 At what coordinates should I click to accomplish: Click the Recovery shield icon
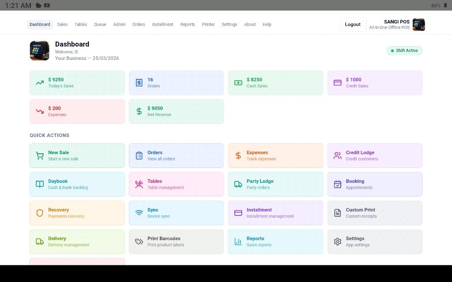(39, 212)
